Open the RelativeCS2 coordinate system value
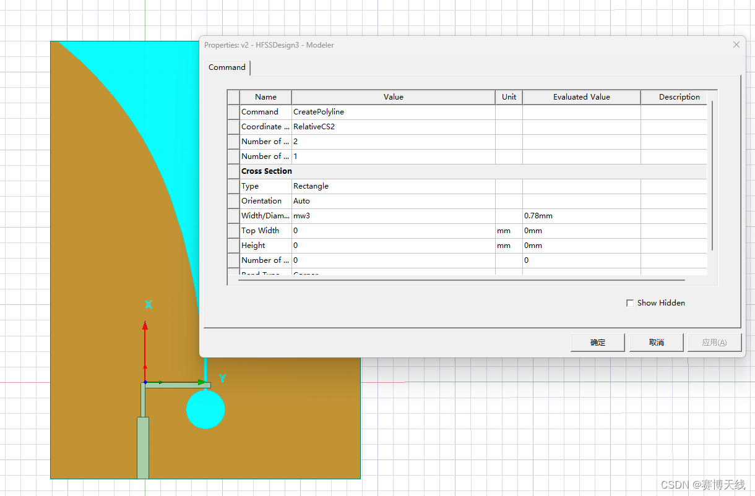Screen dimensions: 755x496 coord(394,127)
